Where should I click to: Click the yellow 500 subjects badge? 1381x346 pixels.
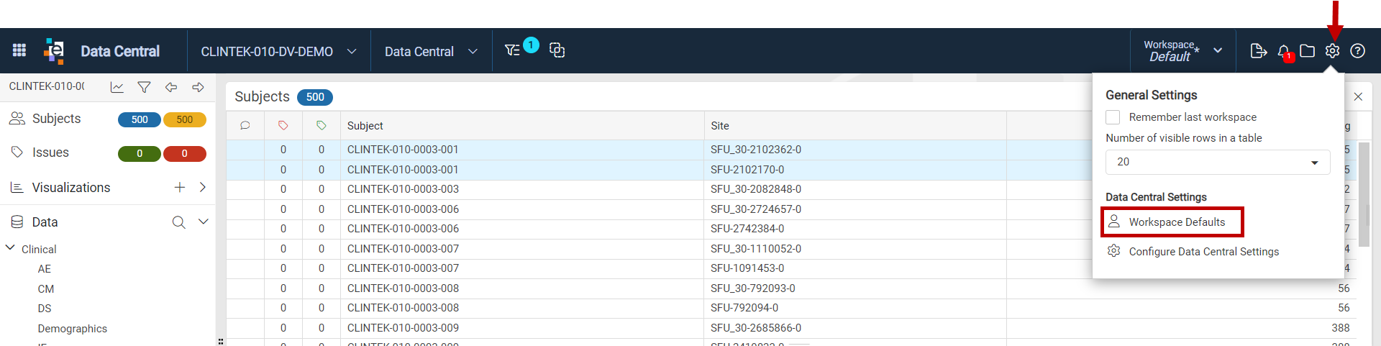point(185,120)
